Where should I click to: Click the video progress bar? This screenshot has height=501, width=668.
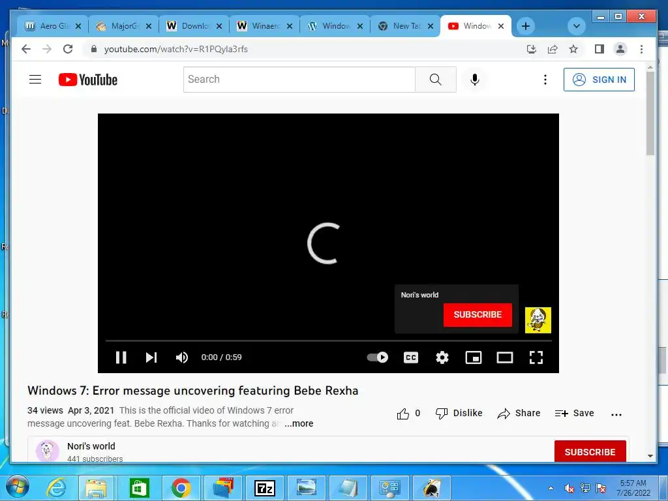point(329,341)
